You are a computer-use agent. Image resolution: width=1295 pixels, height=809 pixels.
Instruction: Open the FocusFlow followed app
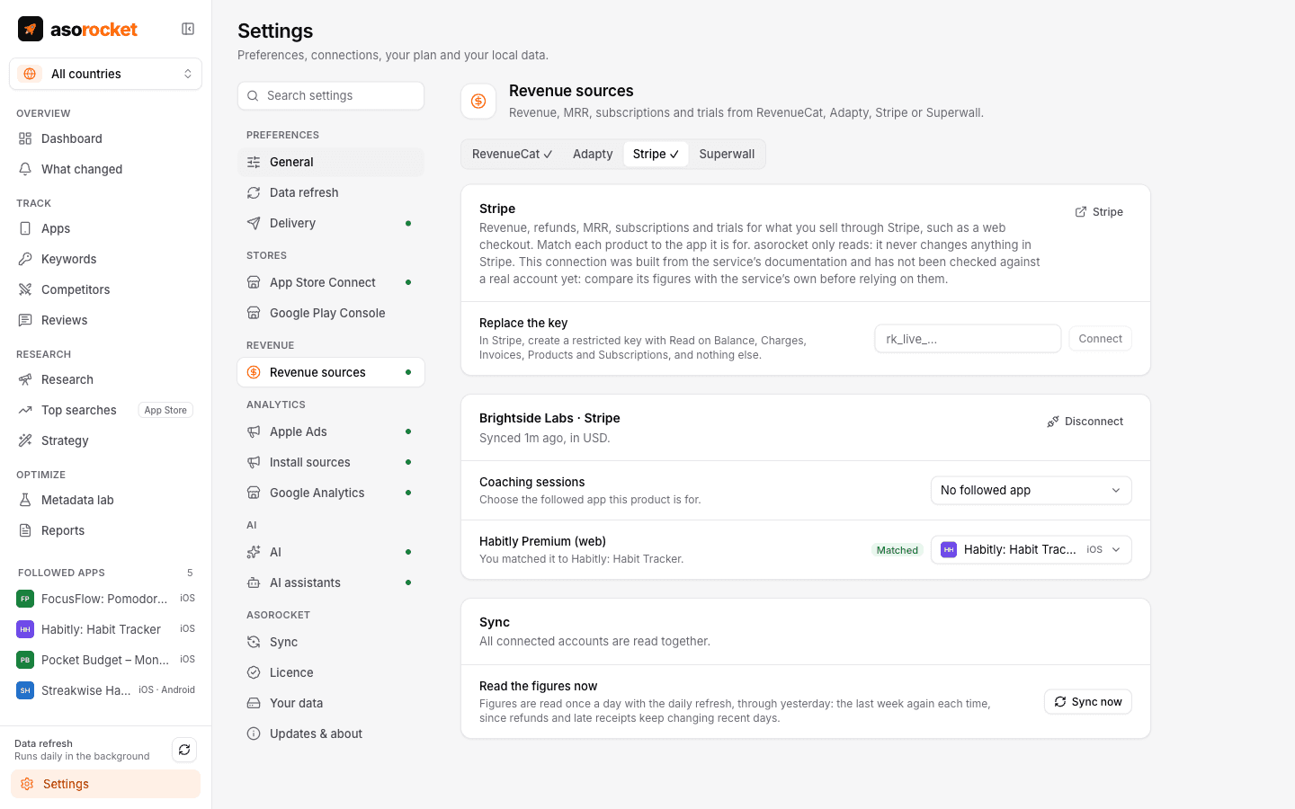click(105, 599)
